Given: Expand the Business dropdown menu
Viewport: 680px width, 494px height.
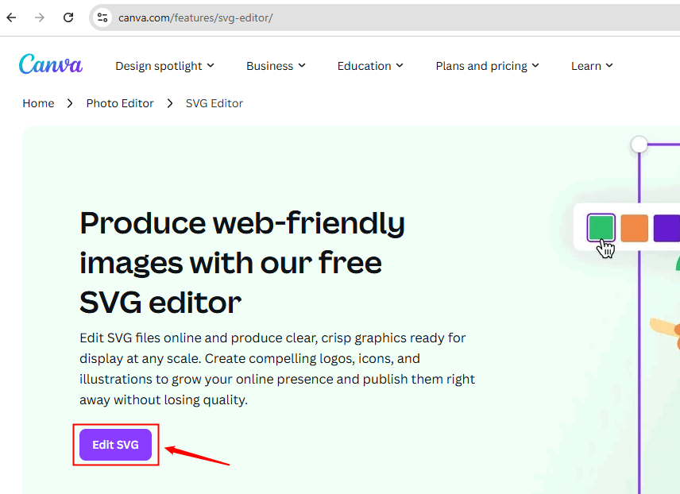Looking at the screenshot, I should (x=276, y=66).
